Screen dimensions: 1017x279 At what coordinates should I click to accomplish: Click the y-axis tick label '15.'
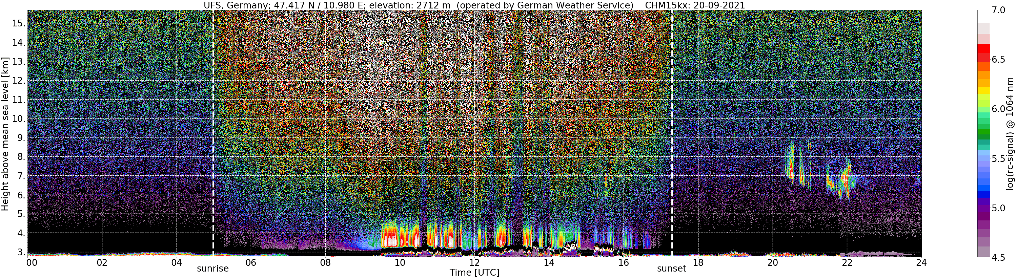[19, 23]
